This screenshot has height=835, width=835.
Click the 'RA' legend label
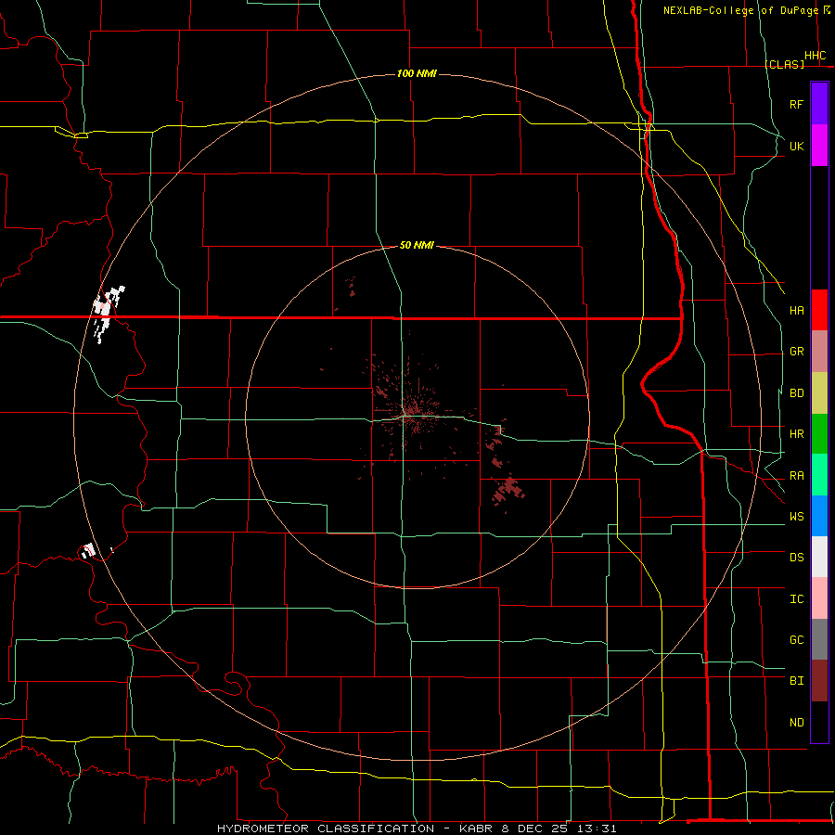point(796,475)
